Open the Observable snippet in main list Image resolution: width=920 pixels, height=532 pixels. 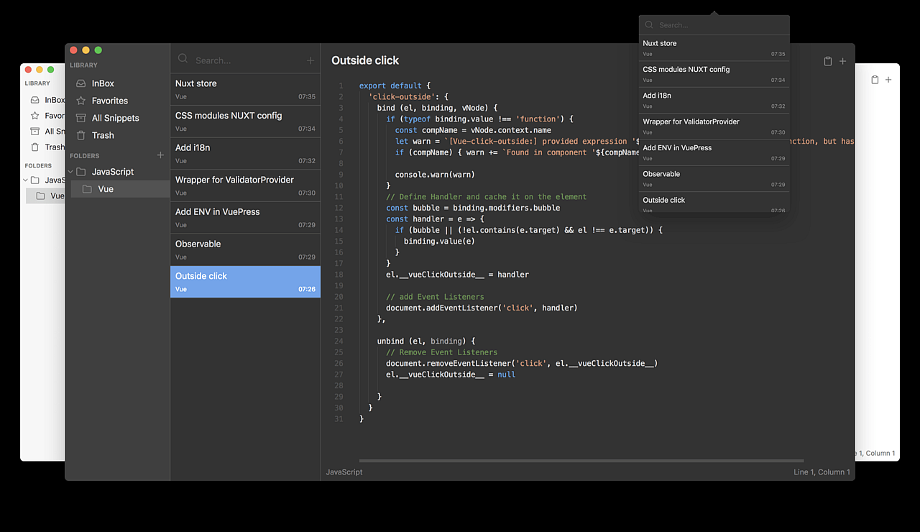click(245, 249)
